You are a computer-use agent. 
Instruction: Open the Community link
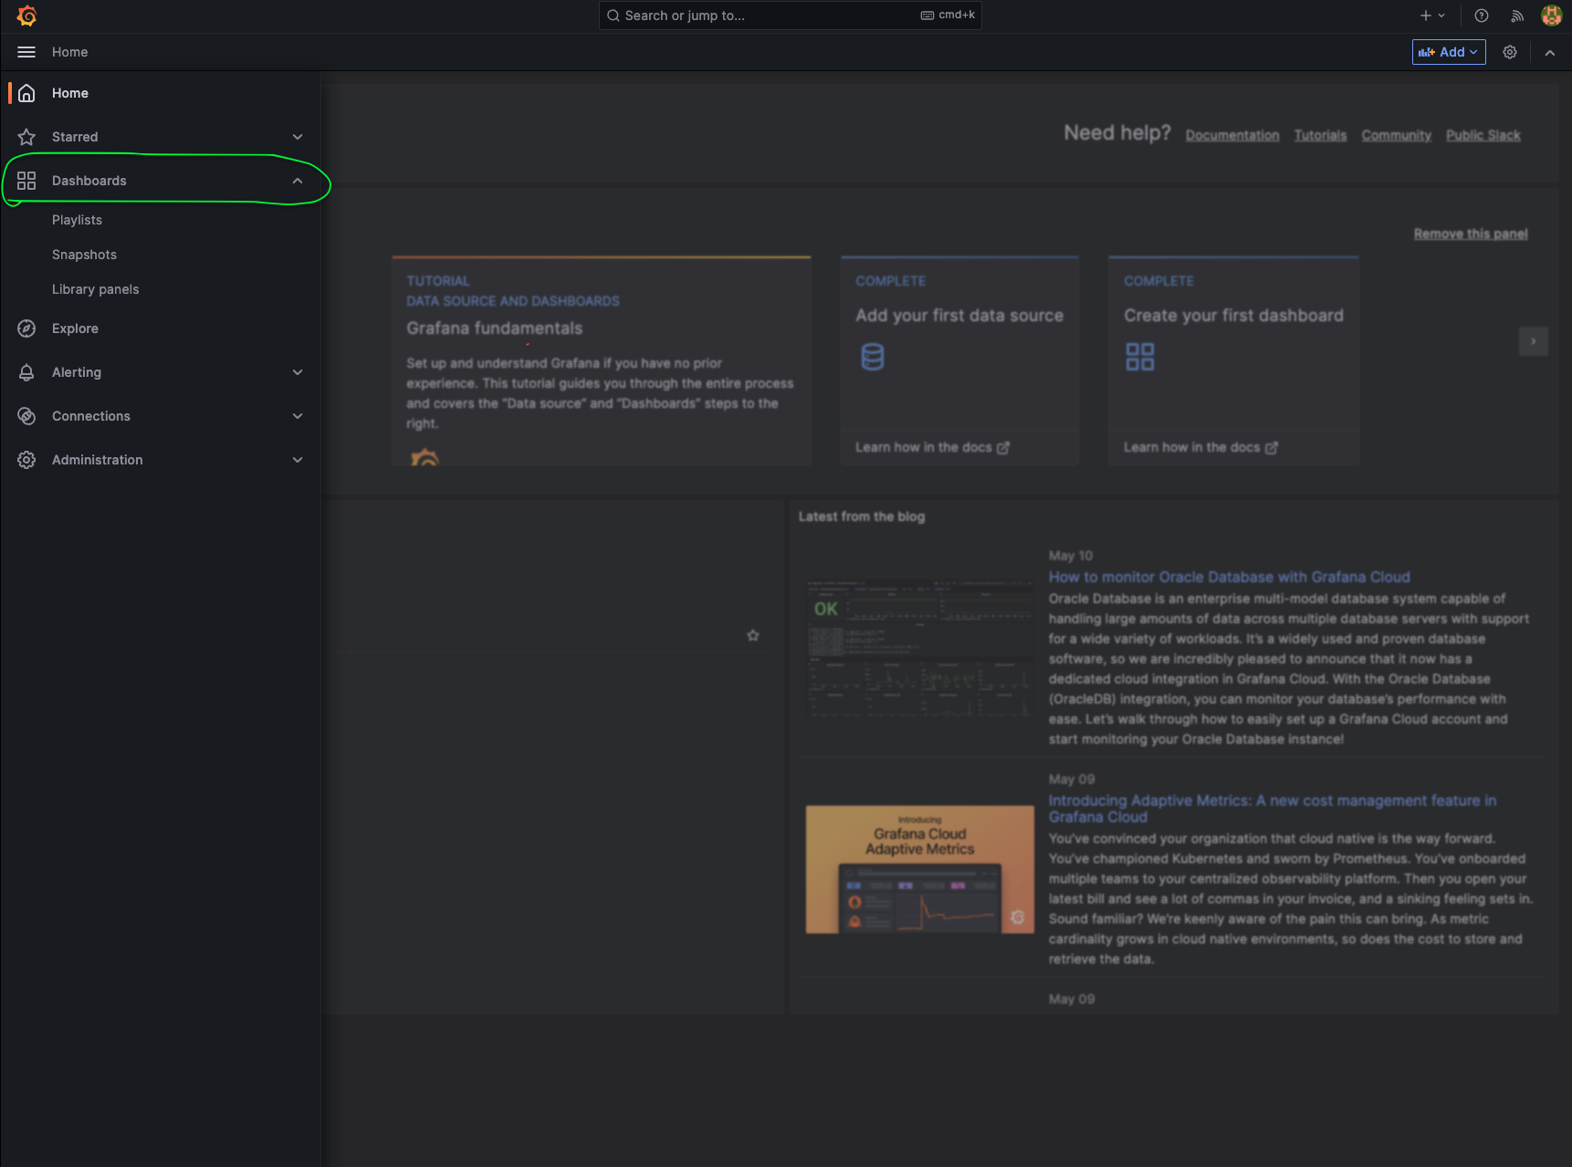tap(1396, 135)
